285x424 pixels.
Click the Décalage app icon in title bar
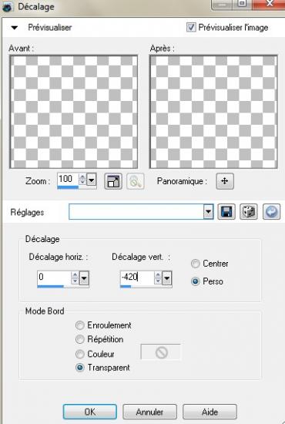[7, 6]
